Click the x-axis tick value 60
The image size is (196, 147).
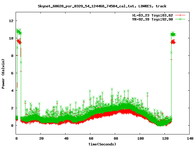click(x=91, y=138)
